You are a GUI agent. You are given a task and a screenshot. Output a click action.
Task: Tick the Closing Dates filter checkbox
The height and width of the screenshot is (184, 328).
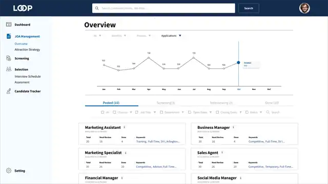217,112
